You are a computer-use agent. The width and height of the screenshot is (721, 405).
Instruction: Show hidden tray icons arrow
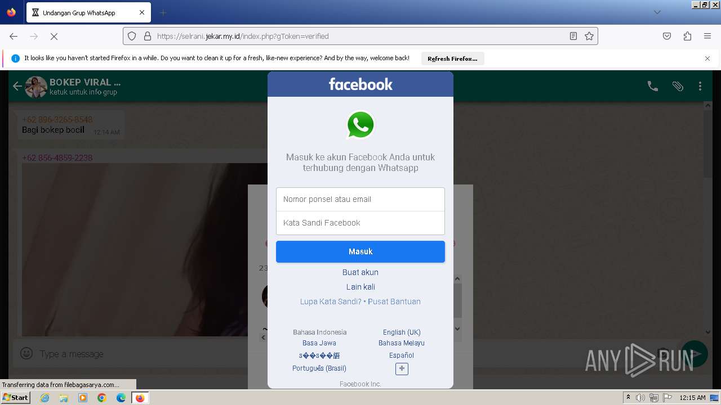coord(628,398)
